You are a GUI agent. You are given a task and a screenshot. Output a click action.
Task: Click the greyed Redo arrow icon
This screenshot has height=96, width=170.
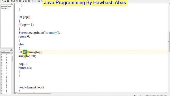(x=35, y=1)
